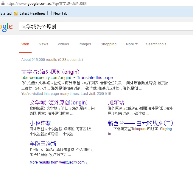This screenshot has width=193, height=171.
Task: Open the Latest Headlines bookmark
Action: [32, 13]
